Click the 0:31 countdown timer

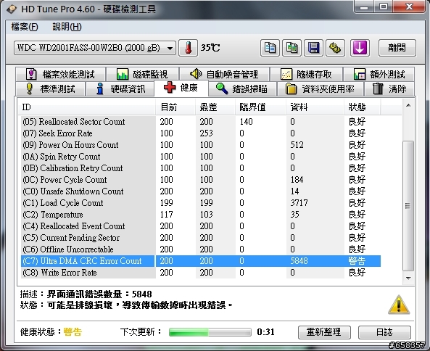click(265, 332)
